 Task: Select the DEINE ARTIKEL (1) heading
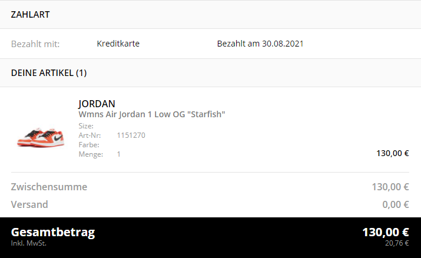click(49, 73)
